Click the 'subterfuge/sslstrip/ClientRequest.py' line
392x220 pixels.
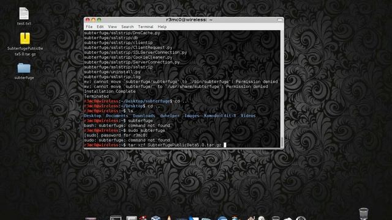click(128, 48)
